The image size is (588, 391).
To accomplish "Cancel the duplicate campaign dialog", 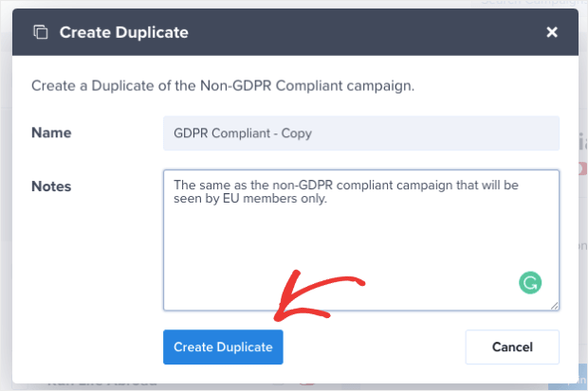I will click(512, 347).
